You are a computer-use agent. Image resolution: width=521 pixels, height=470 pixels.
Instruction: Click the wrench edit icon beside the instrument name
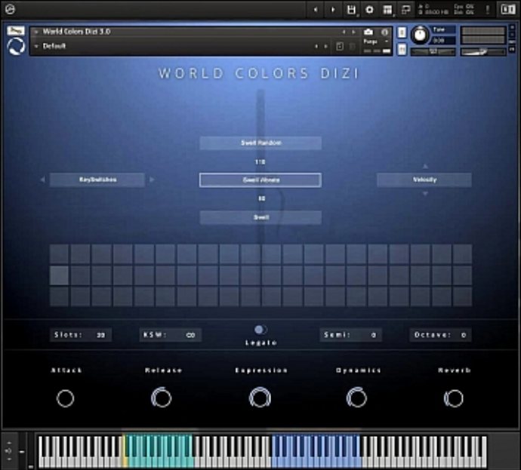(x=16, y=31)
